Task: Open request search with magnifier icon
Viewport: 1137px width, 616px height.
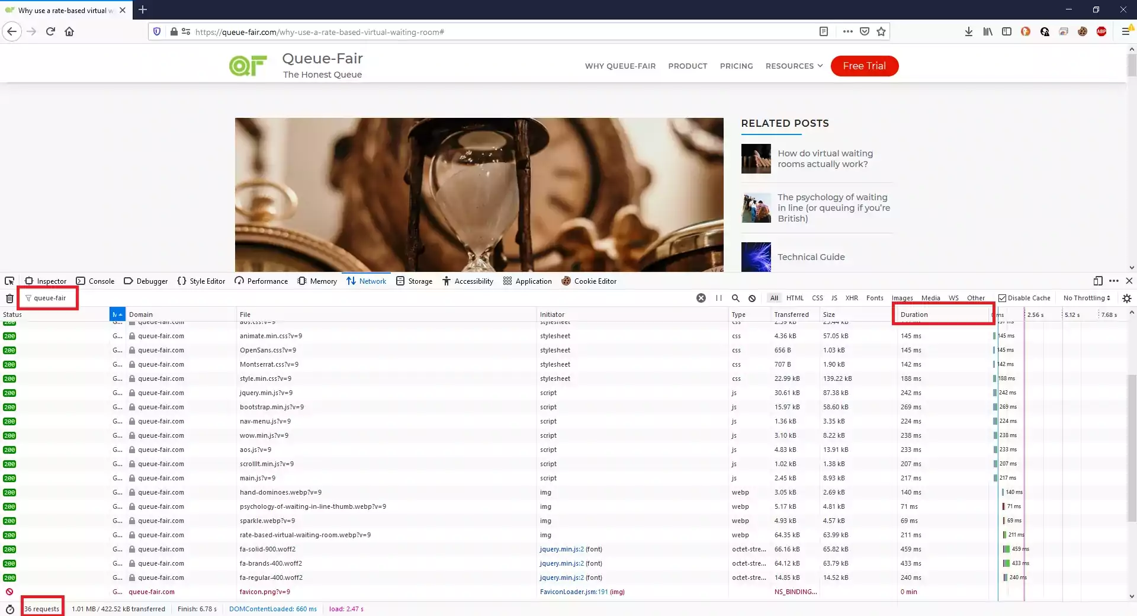Action: [734, 298]
